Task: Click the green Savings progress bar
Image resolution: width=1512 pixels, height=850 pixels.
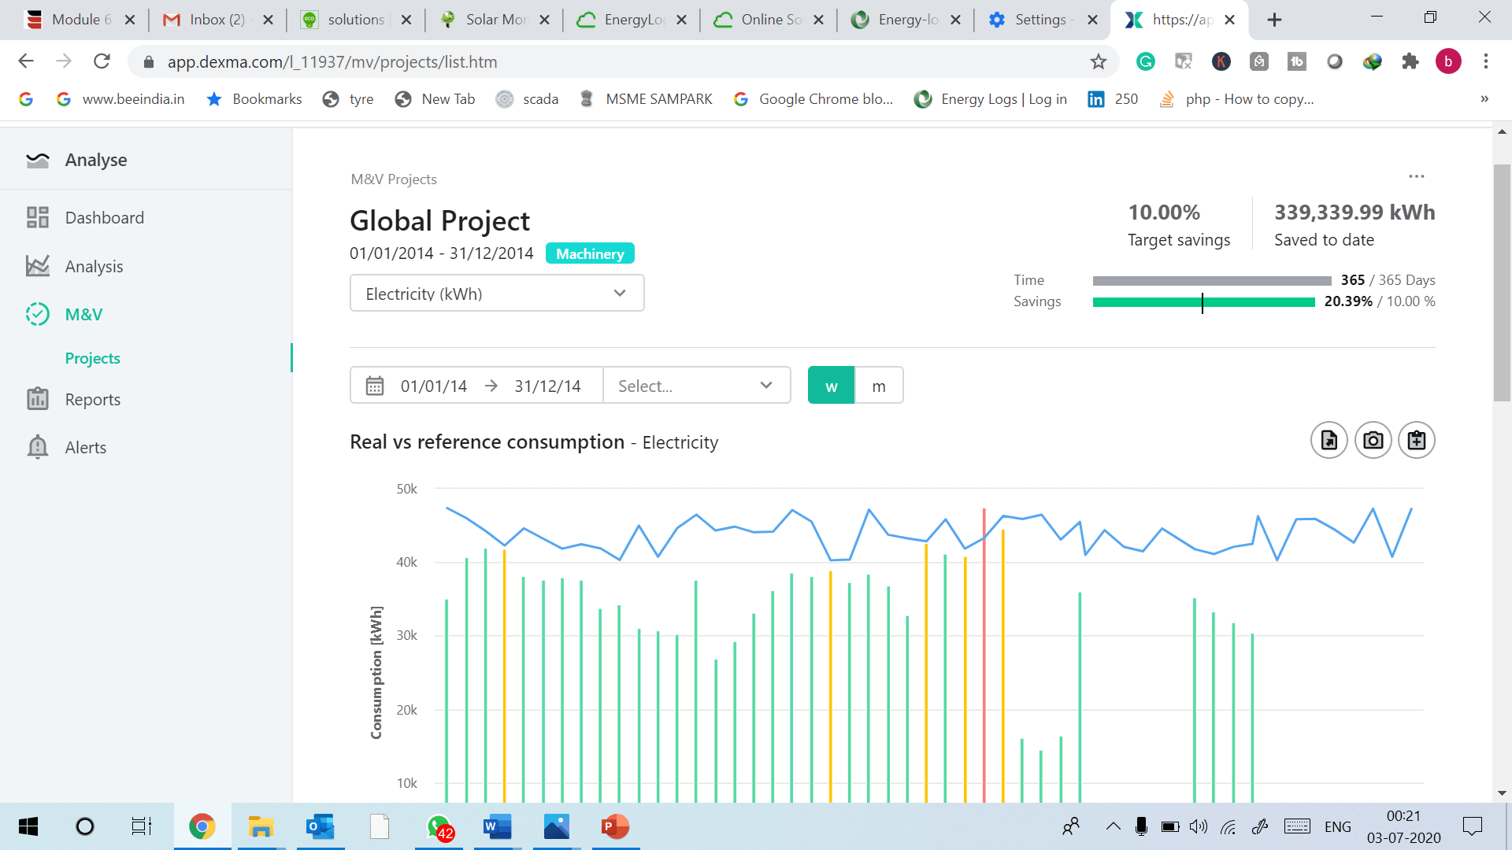Action: pos(1203,302)
